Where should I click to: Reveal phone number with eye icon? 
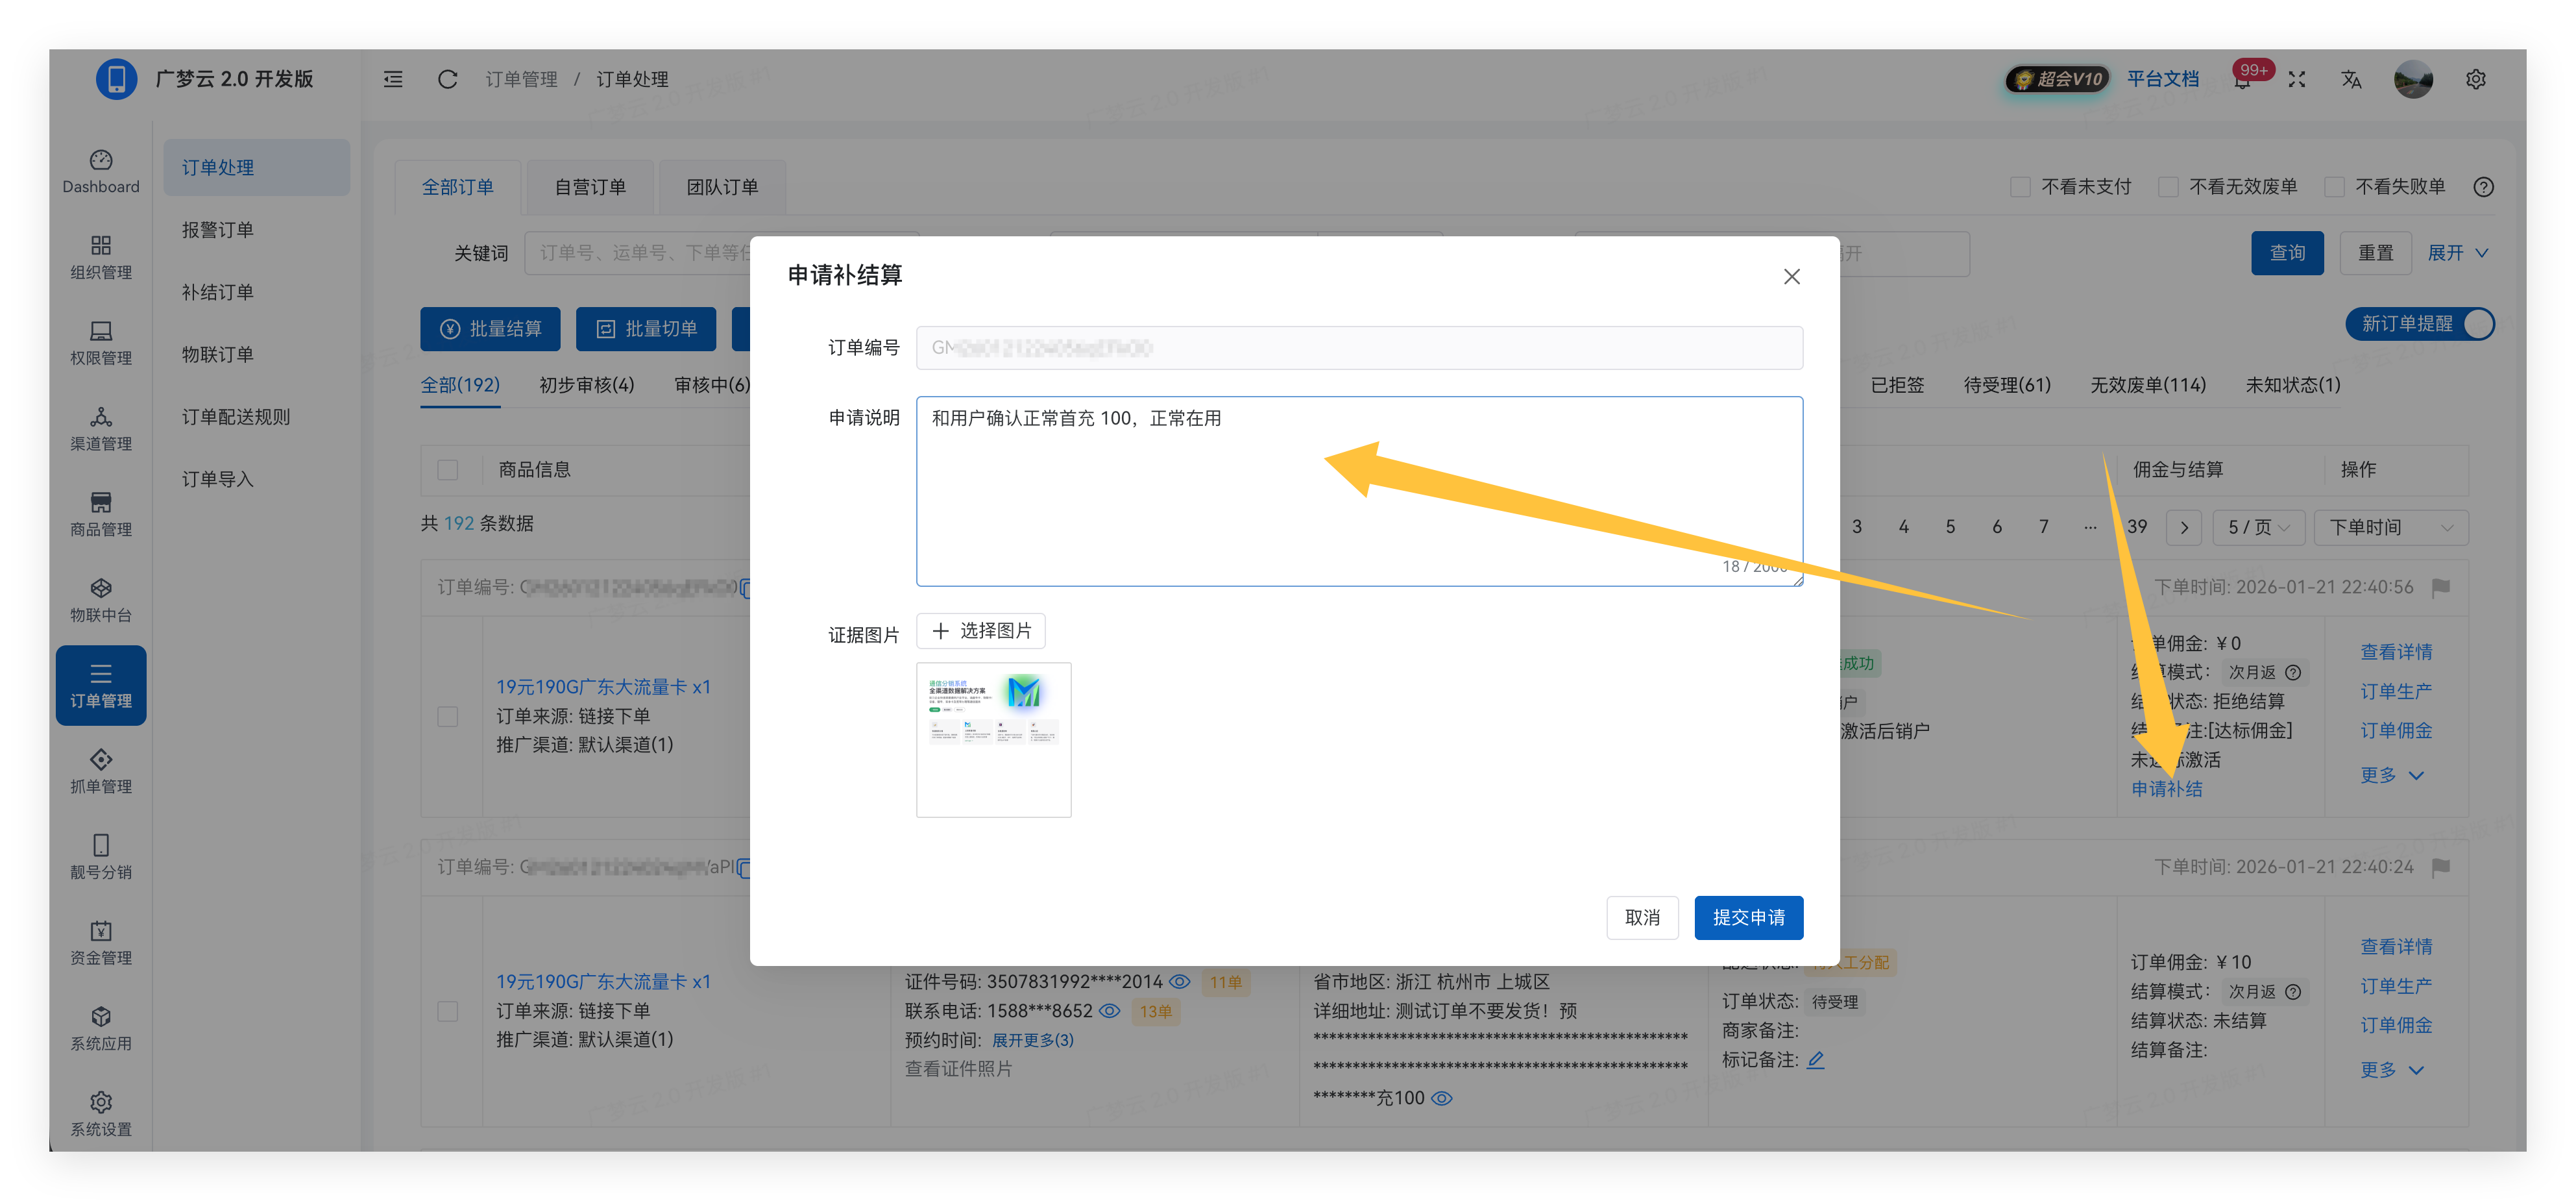click(1109, 1012)
